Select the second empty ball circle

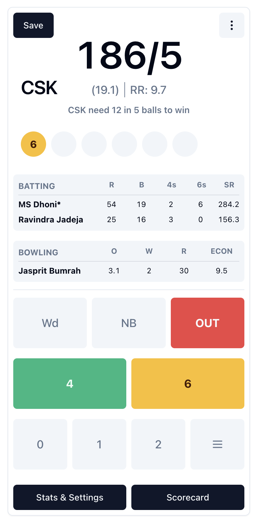[94, 144]
